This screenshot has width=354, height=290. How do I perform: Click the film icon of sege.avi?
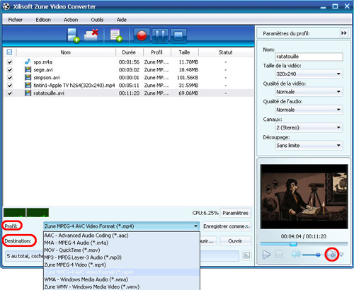28,69
